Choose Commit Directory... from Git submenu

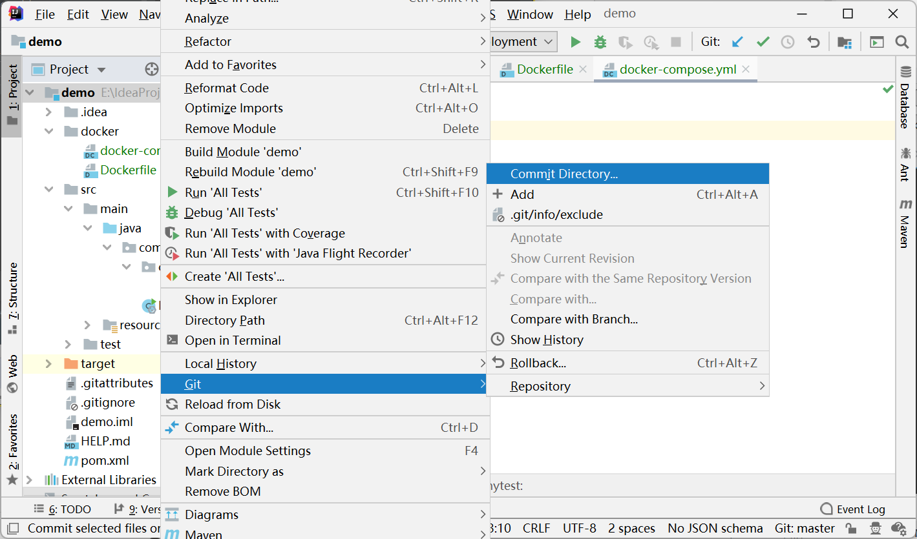[627, 174]
